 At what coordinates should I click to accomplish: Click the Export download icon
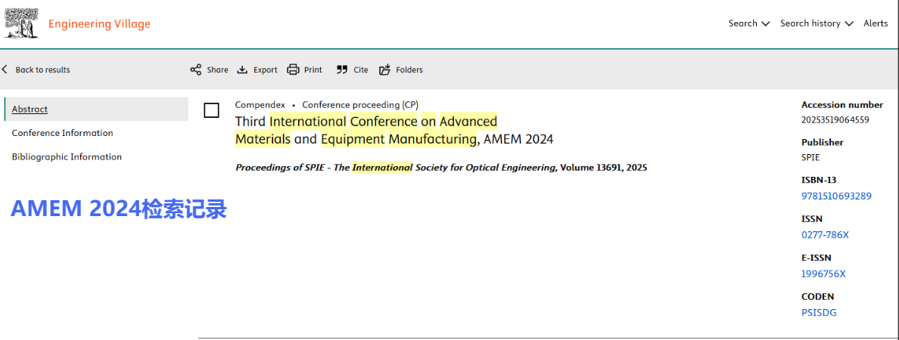pyautogui.click(x=242, y=70)
